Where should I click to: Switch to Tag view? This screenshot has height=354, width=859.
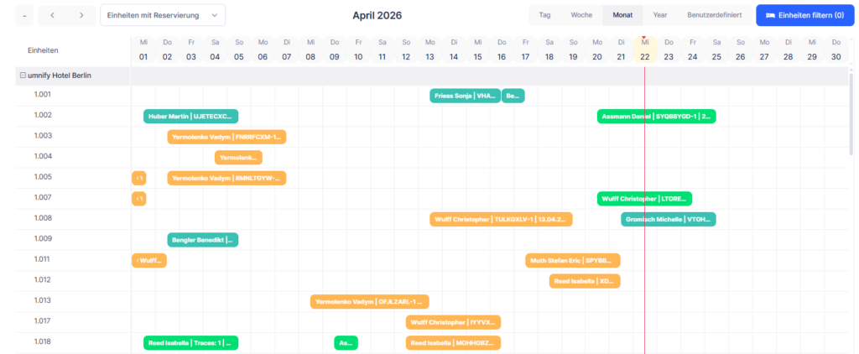tap(544, 15)
